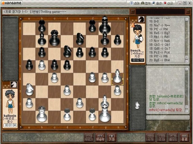Click the chat message input field
193x144 pixels.
coord(167,118)
